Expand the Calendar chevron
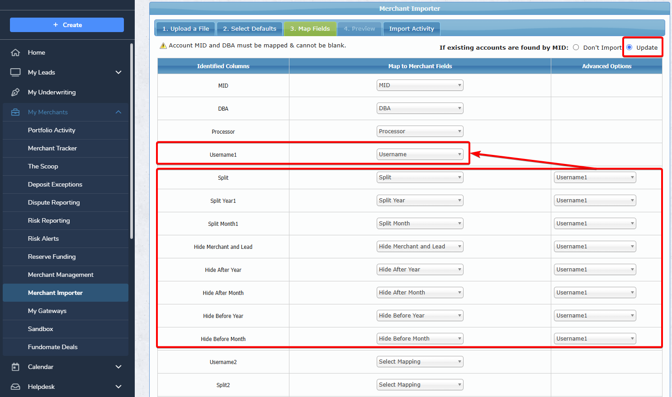 pos(118,367)
